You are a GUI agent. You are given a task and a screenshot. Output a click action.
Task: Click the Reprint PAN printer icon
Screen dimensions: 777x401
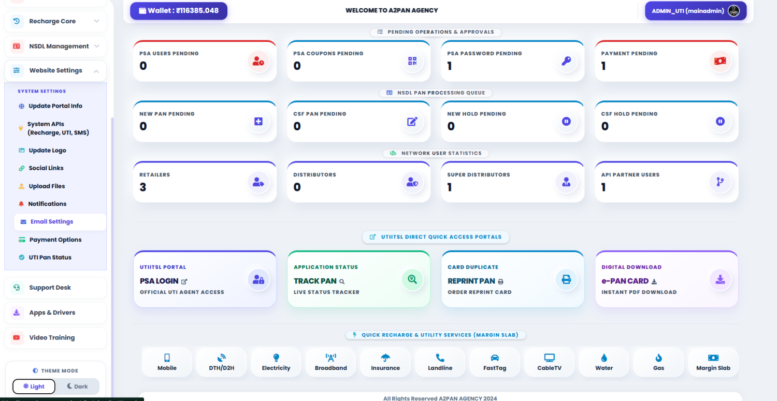tap(566, 279)
